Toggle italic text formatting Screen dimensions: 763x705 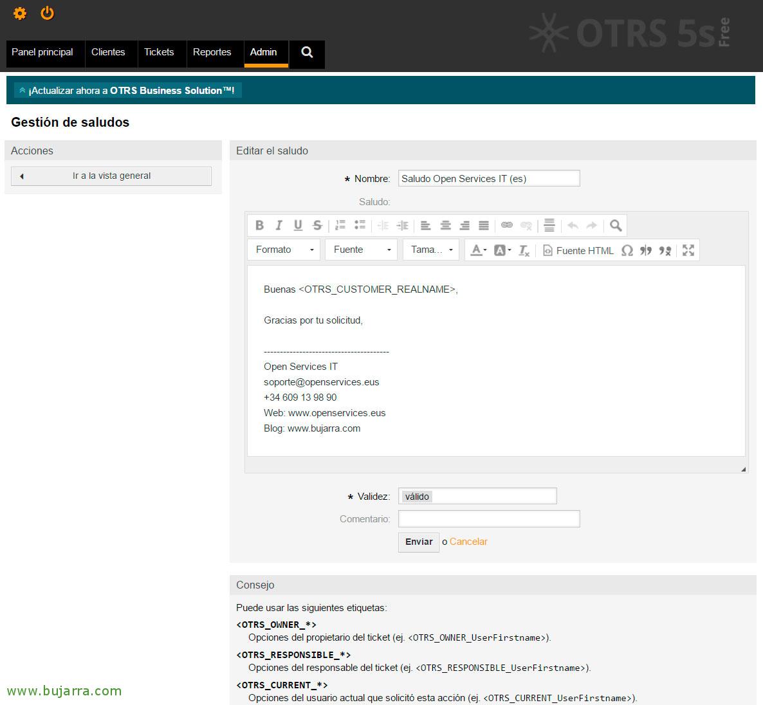[279, 225]
